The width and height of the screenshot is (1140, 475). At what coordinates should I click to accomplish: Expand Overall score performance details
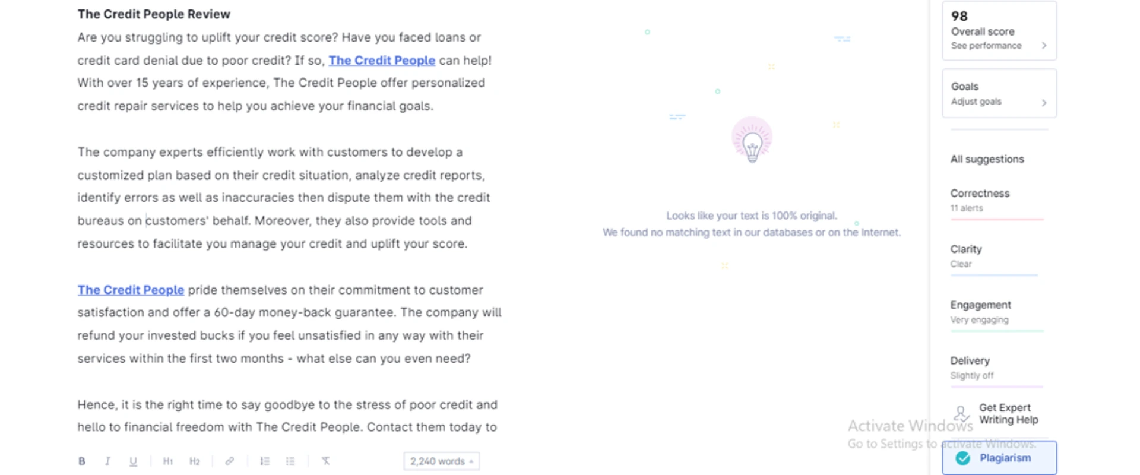coord(1044,46)
